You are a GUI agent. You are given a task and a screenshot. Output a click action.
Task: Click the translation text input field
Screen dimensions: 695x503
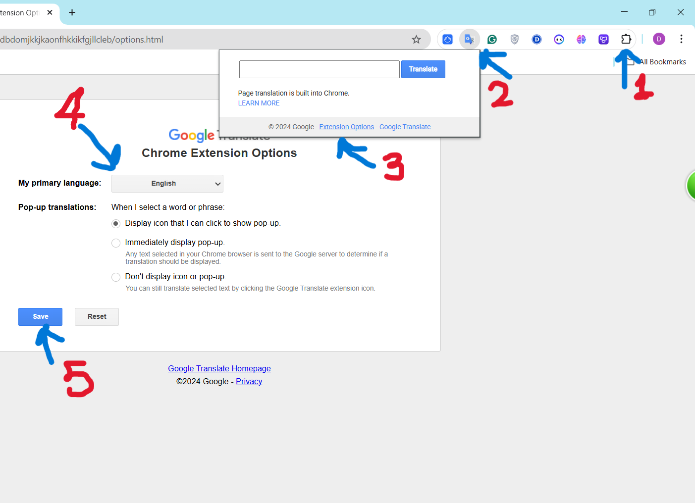(319, 69)
